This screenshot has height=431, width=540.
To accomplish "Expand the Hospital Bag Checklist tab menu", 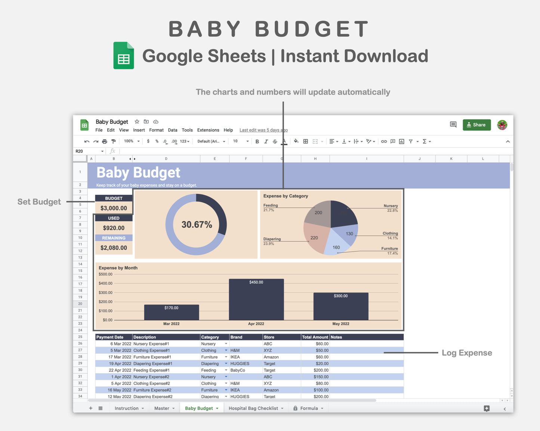I will [283, 408].
